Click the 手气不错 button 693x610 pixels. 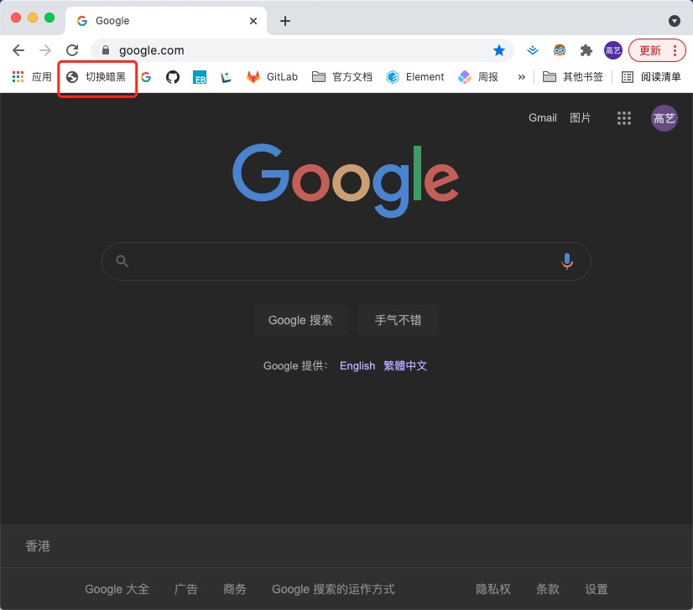click(398, 320)
